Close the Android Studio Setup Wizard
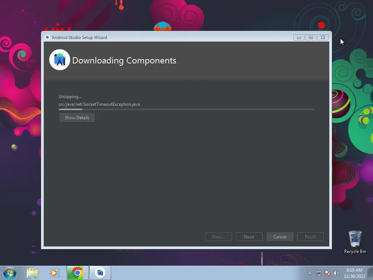Viewport: 373px width, 280px height. (323, 38)
